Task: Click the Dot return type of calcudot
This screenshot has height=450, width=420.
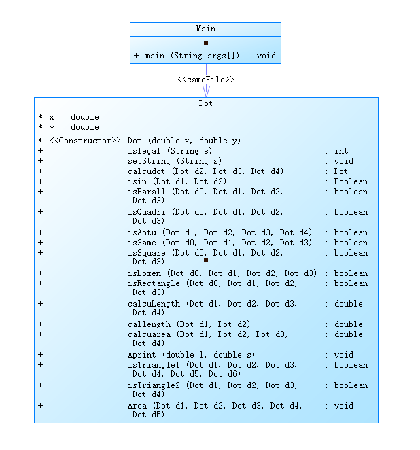Action: (x=340, y=171)
